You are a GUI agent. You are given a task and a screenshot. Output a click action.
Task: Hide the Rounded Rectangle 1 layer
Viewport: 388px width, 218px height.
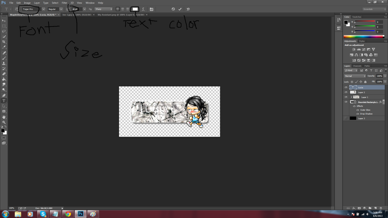(346, 102)
